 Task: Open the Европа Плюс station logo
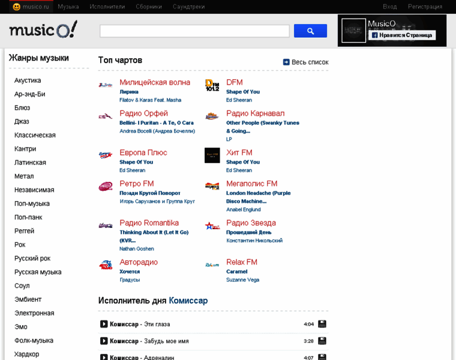coord(106,155)
